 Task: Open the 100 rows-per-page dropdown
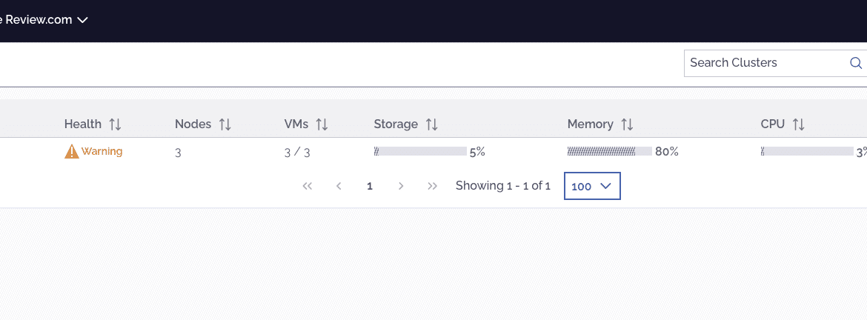coord(592,186)
